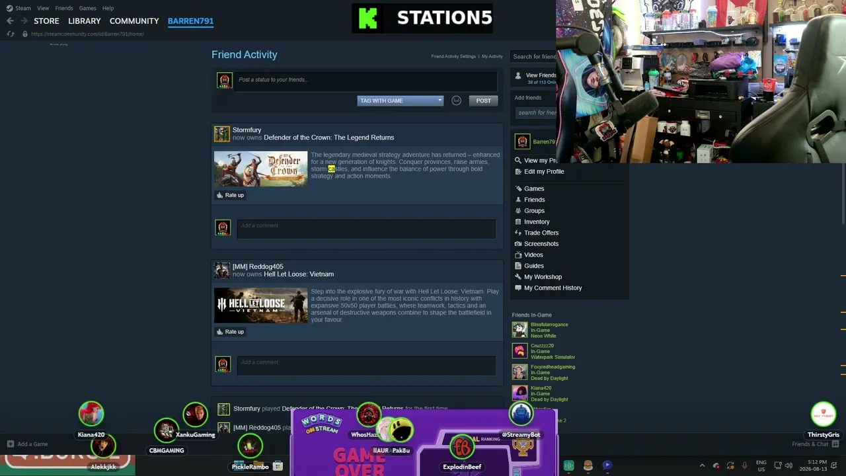
Task: Click the Steam logo in the menu bar
Action: (x=9, y=8)
